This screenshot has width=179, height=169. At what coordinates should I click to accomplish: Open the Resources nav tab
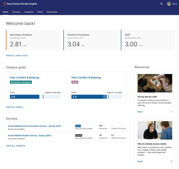pos(52,12)
